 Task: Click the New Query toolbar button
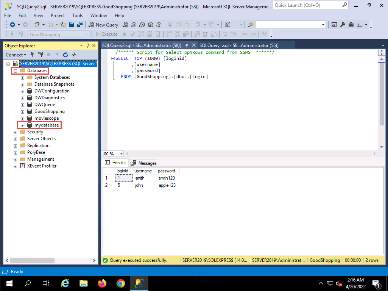pyautogui.click(x=103, y=25)
